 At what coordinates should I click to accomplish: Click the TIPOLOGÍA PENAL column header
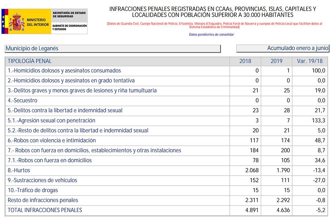pyautogui.click(x=30, y=61)
